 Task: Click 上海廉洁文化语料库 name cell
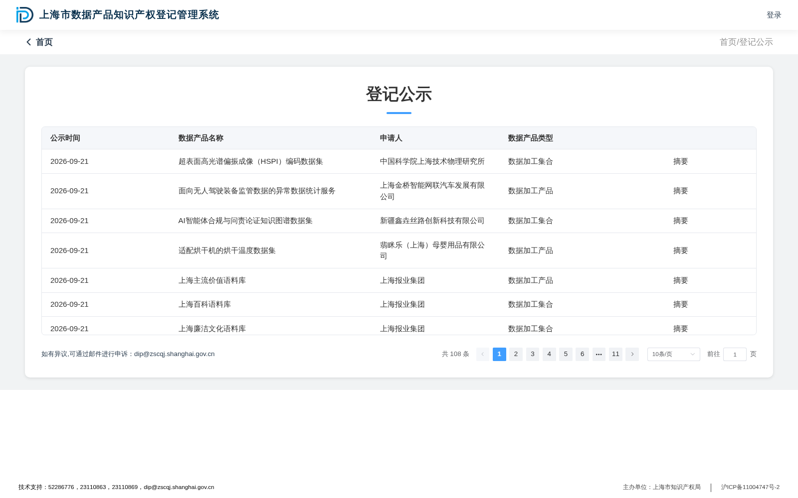212,329
